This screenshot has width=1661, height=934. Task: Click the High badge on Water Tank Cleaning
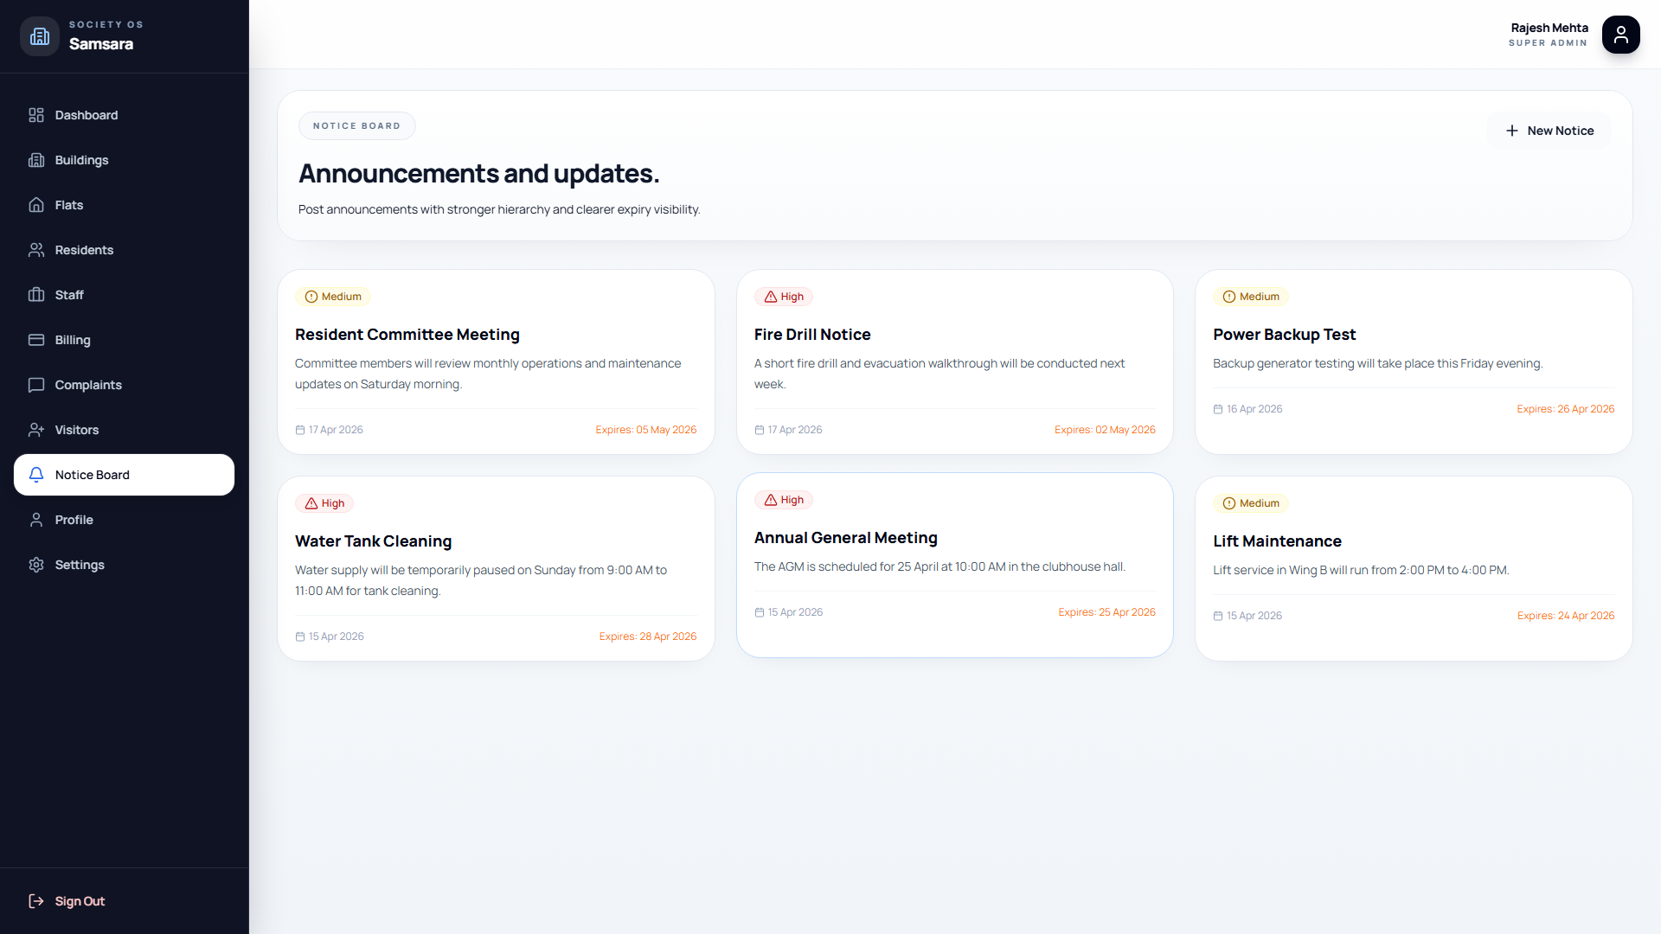point(324,503)
